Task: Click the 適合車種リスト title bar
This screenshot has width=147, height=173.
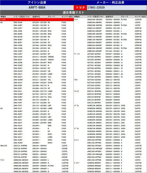Action: [x=73, y=12]
